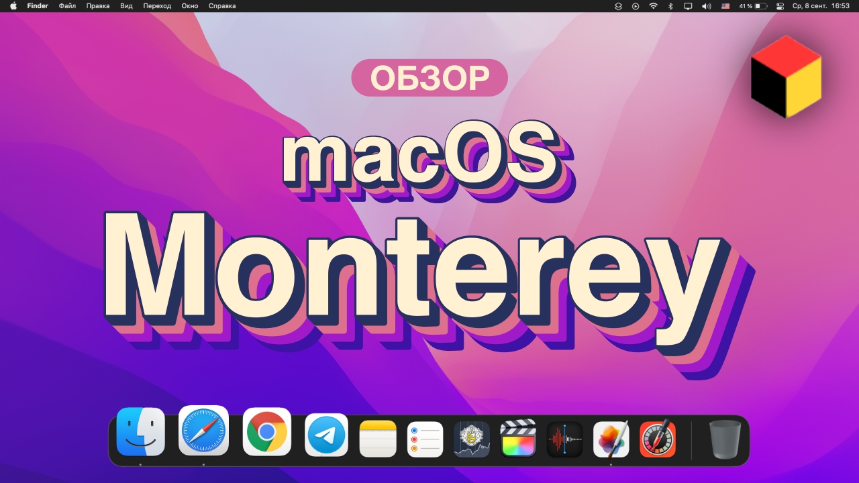Image resolution: width=859 pixels, height=483 pixels.
Task: Open Google Chrome in the Dock
Action: coord(266,432)
